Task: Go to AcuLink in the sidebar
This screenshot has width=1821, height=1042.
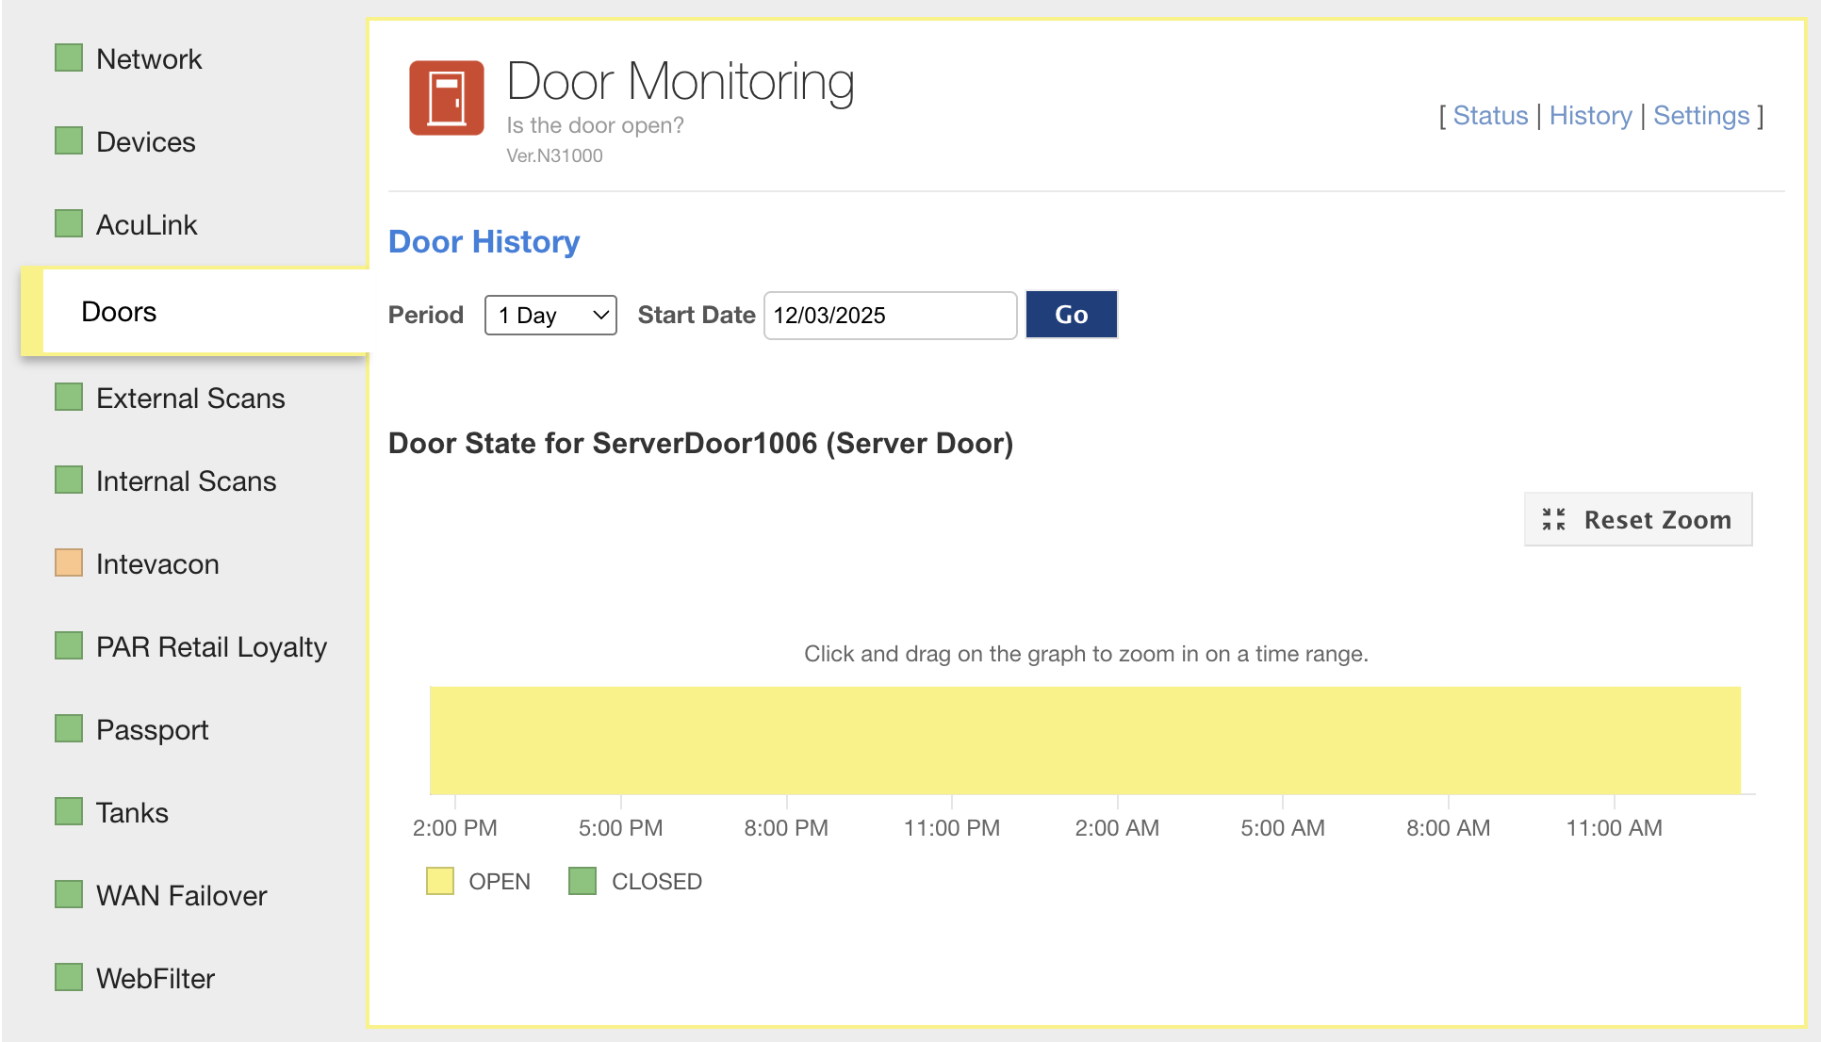Action: click(x=147, y=224)
